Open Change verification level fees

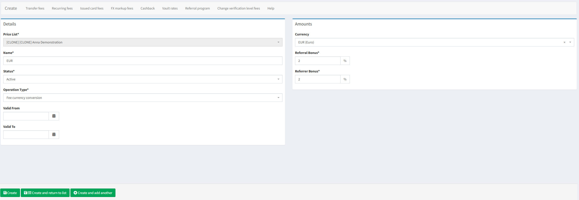pos(238,8)
